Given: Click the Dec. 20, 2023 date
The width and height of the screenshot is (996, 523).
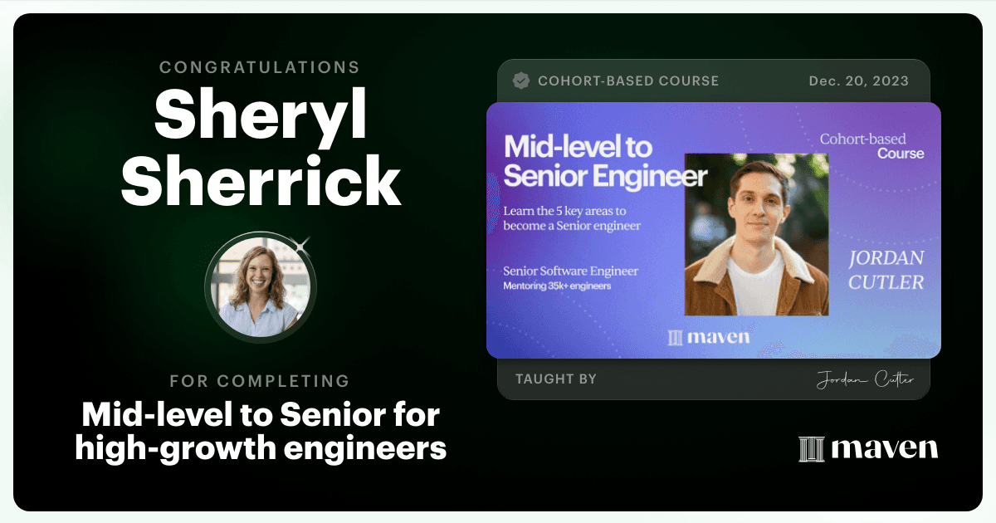Looking at the screenshot, I should click(x=859, y=81).
